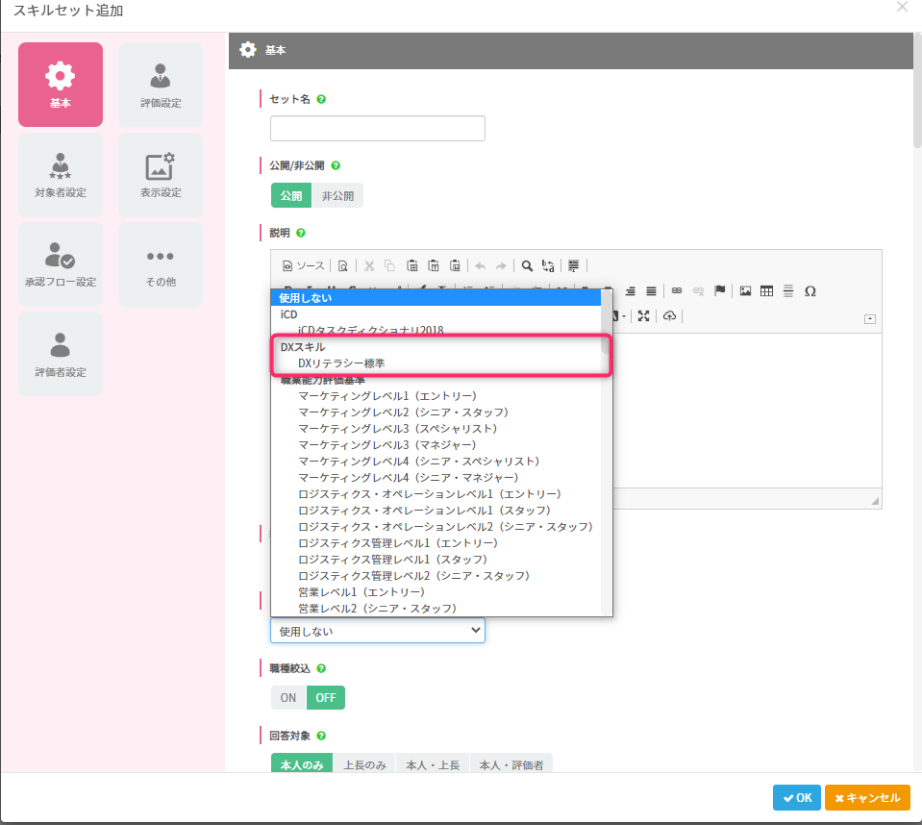
Task: Open the 評価者設定 section
Action: [61, 354]
